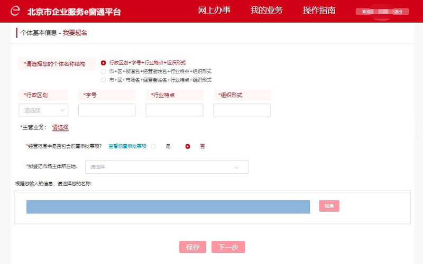Focus the 字号 text input field
Screen dimensions: 423x264
pos(107,110)
